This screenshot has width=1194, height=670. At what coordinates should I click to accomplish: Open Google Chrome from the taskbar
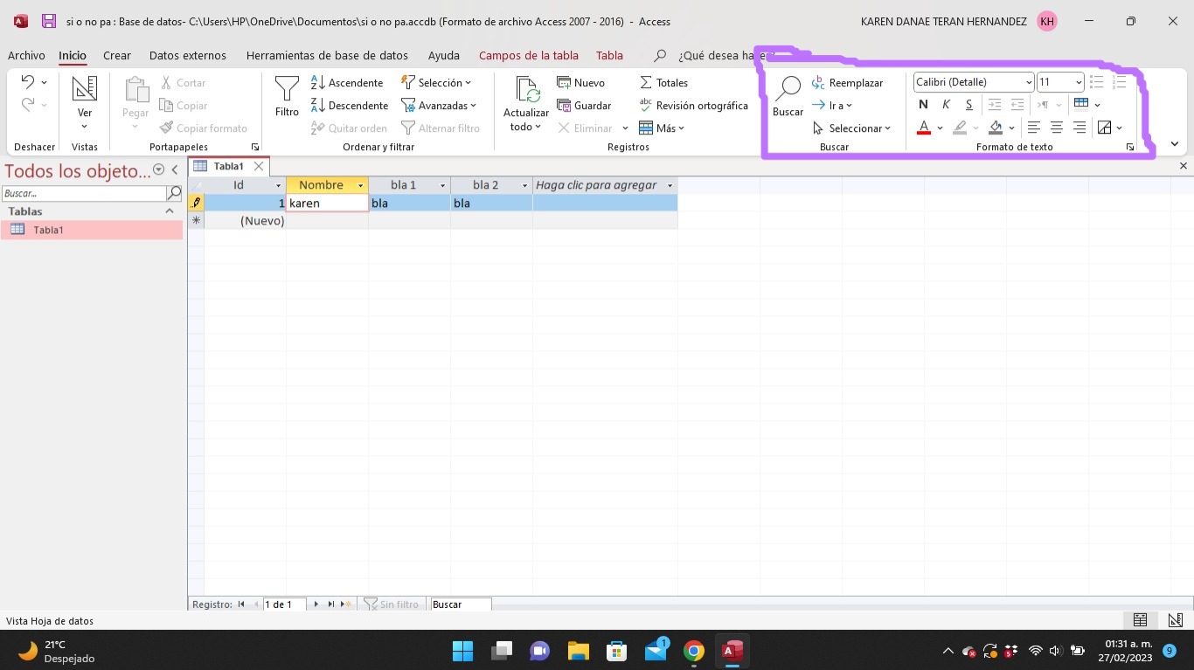click(x=693, y=651)
